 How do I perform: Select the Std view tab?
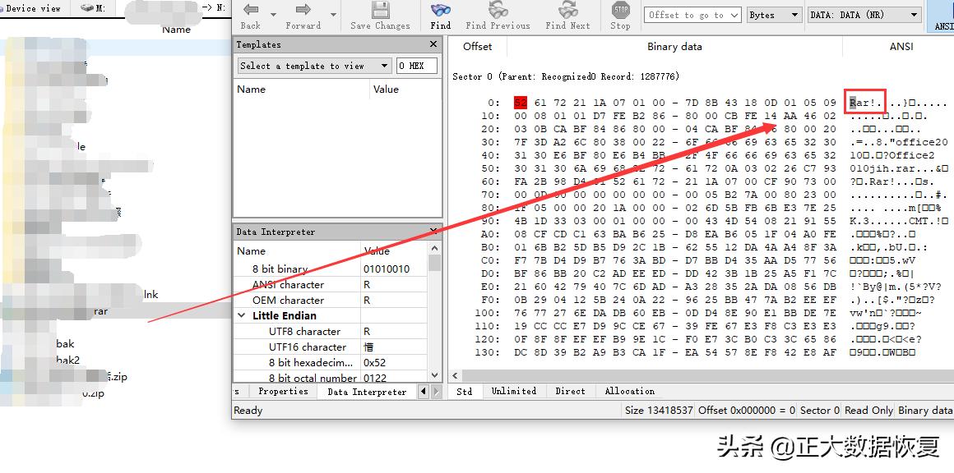pyautogui.click(x=464, y=392)
